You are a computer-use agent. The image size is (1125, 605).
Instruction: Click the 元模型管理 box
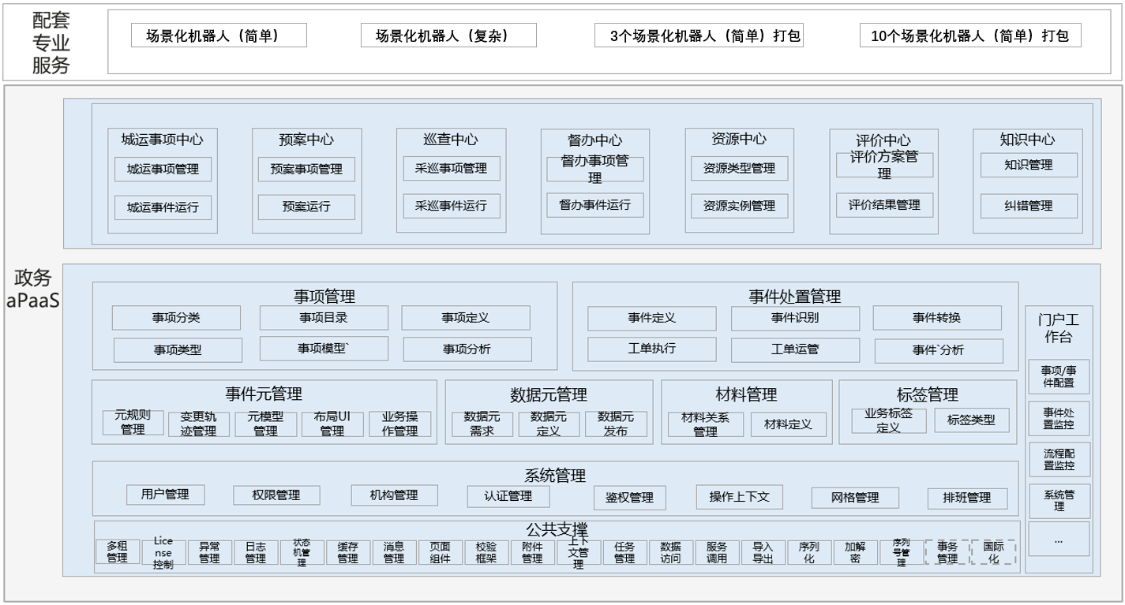click(x=265, y=424)
